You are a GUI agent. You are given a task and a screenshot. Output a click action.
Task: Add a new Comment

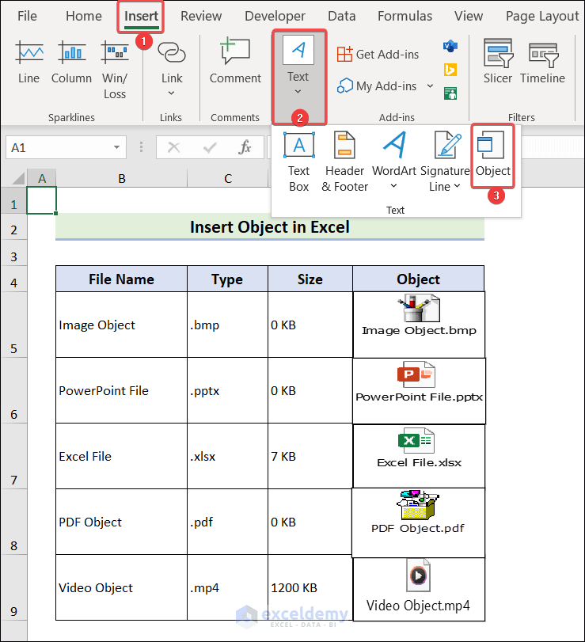point(235,62)
